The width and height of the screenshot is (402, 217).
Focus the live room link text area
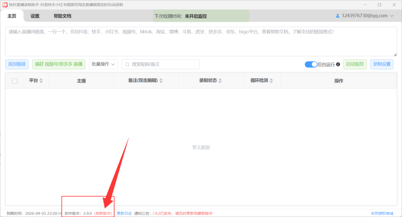pyautogui.click(x=201, y=42)
